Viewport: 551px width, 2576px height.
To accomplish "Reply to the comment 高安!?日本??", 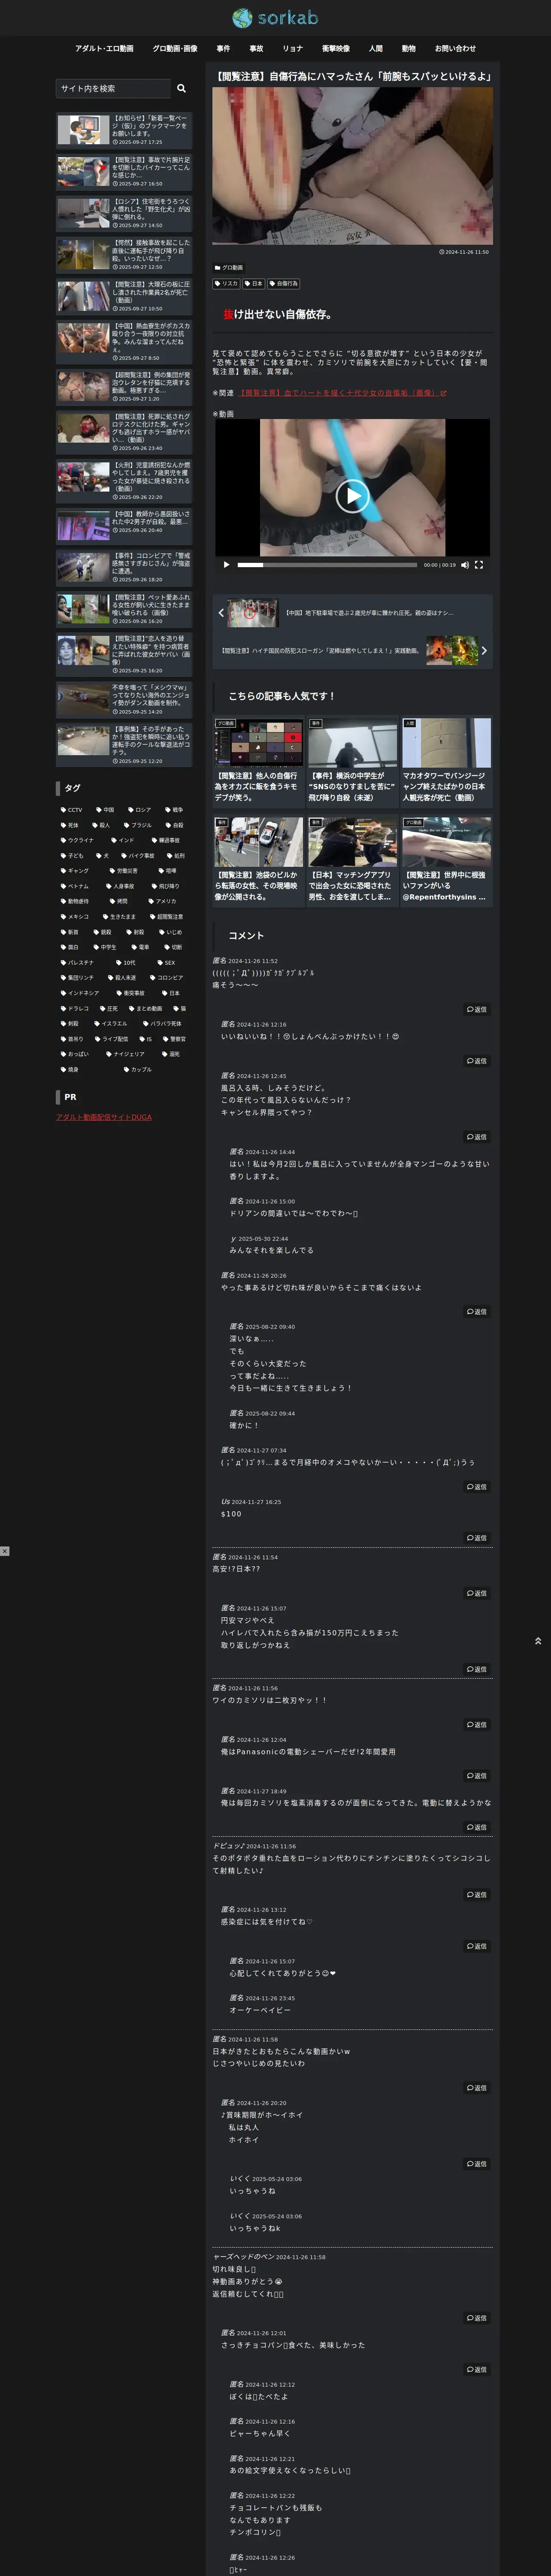I will tap(477, 1593).
